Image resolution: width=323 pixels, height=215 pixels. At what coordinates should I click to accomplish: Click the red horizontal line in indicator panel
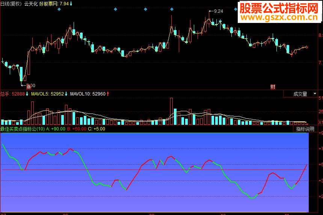[x=154, y=170]
